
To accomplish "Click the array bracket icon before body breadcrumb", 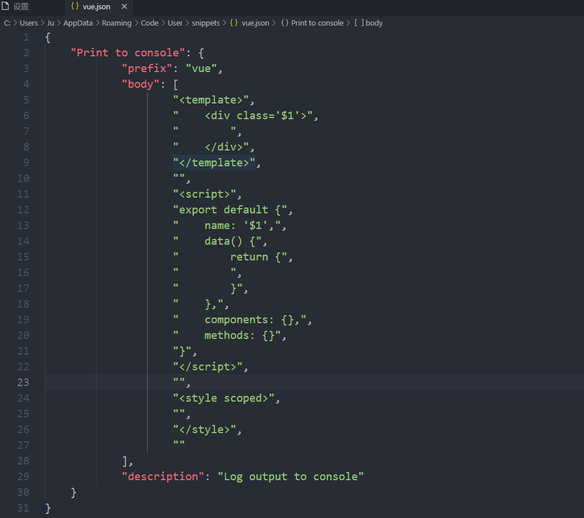I will pyautogui.click(x=359, y=23).
